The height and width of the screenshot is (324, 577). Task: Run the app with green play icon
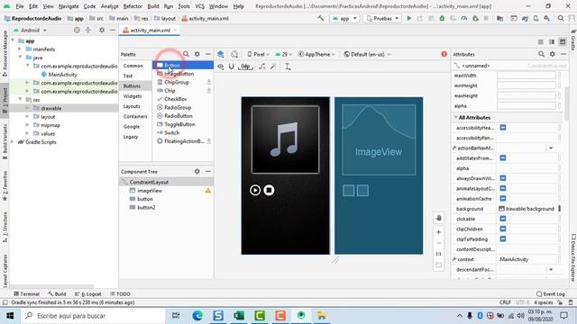[x=408, y=18]
